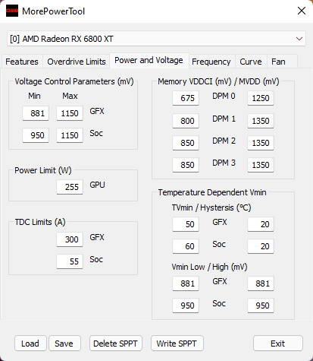The image size is (313, 361).
Task: Click the GPU Power Limit field 255
Action: point(70,187)
